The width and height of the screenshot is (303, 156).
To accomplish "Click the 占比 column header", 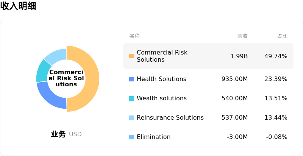I will point(282,36).
